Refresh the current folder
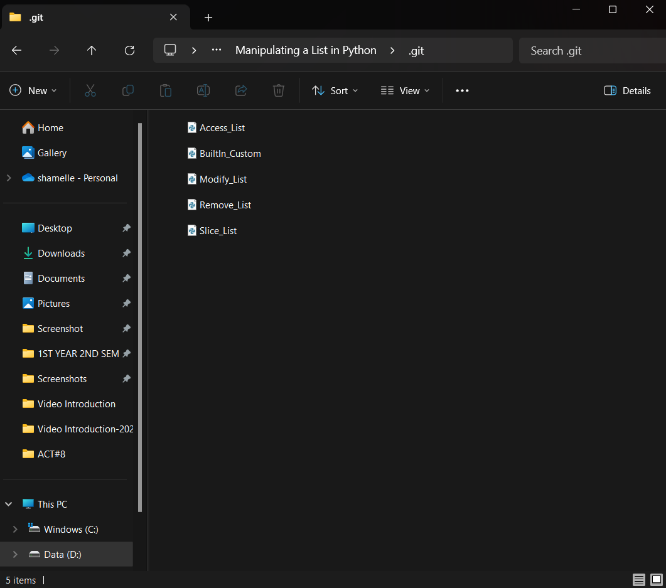The width and height of the screenshot is (666, 588). click(x=129, y=50)
